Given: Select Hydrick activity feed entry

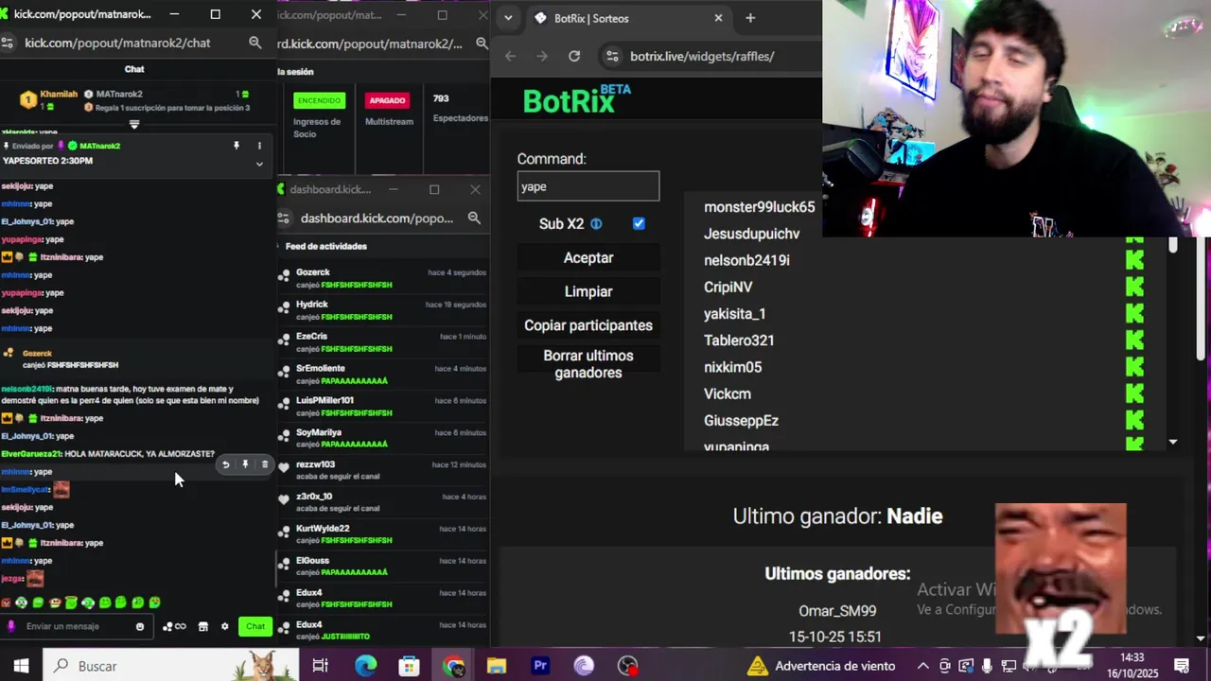Looking at the screenshot, I should (x=383, y=310).
